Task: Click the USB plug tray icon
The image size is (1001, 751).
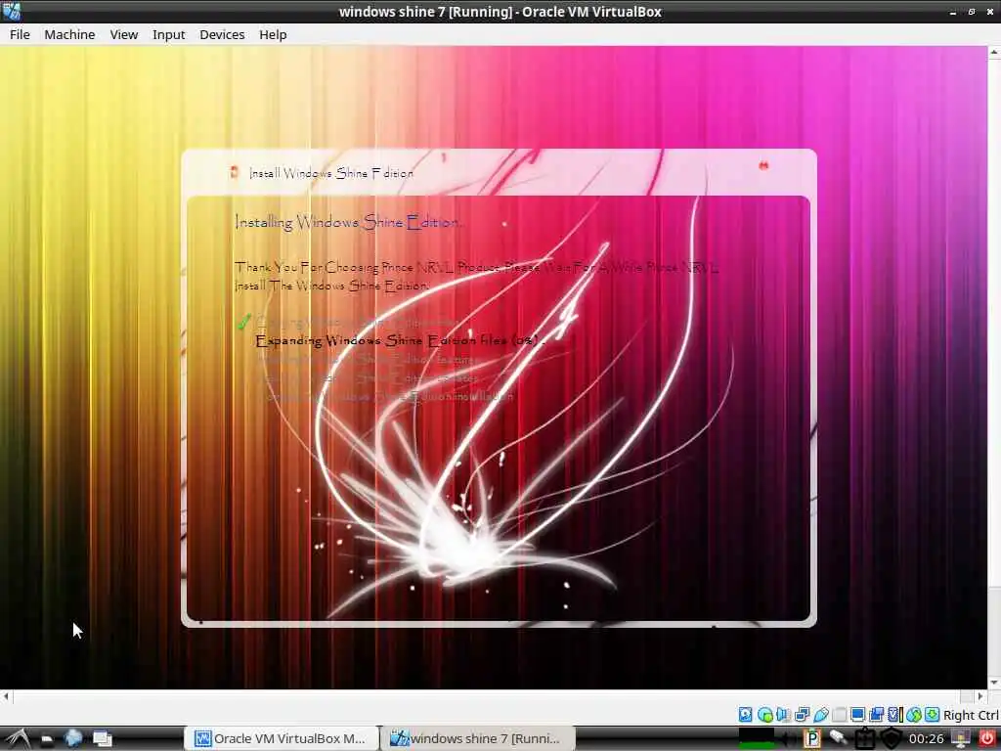Action: coord(838,739)
